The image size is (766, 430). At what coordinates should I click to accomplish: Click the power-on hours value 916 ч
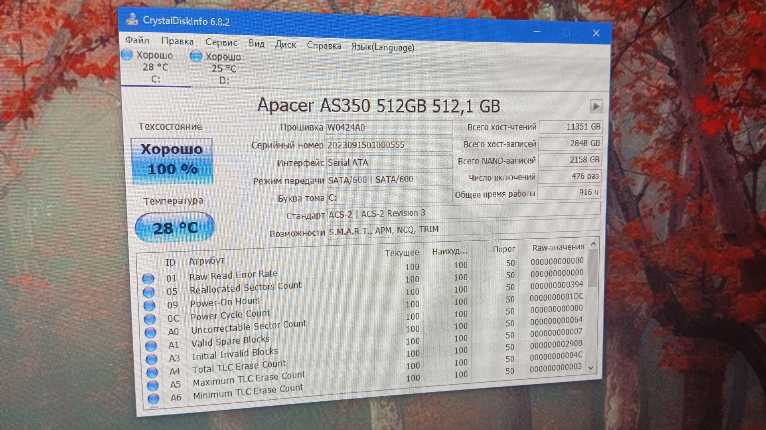569,192
